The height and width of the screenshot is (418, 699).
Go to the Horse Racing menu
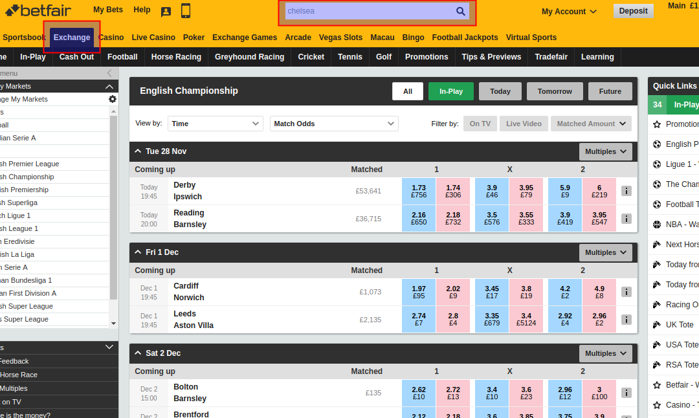(176, 57)
